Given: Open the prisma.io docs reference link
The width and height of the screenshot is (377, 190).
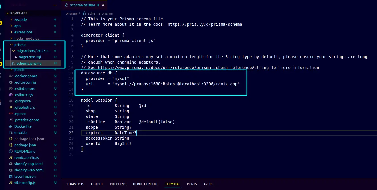Looking at the screenshot, I should [183, 68].
